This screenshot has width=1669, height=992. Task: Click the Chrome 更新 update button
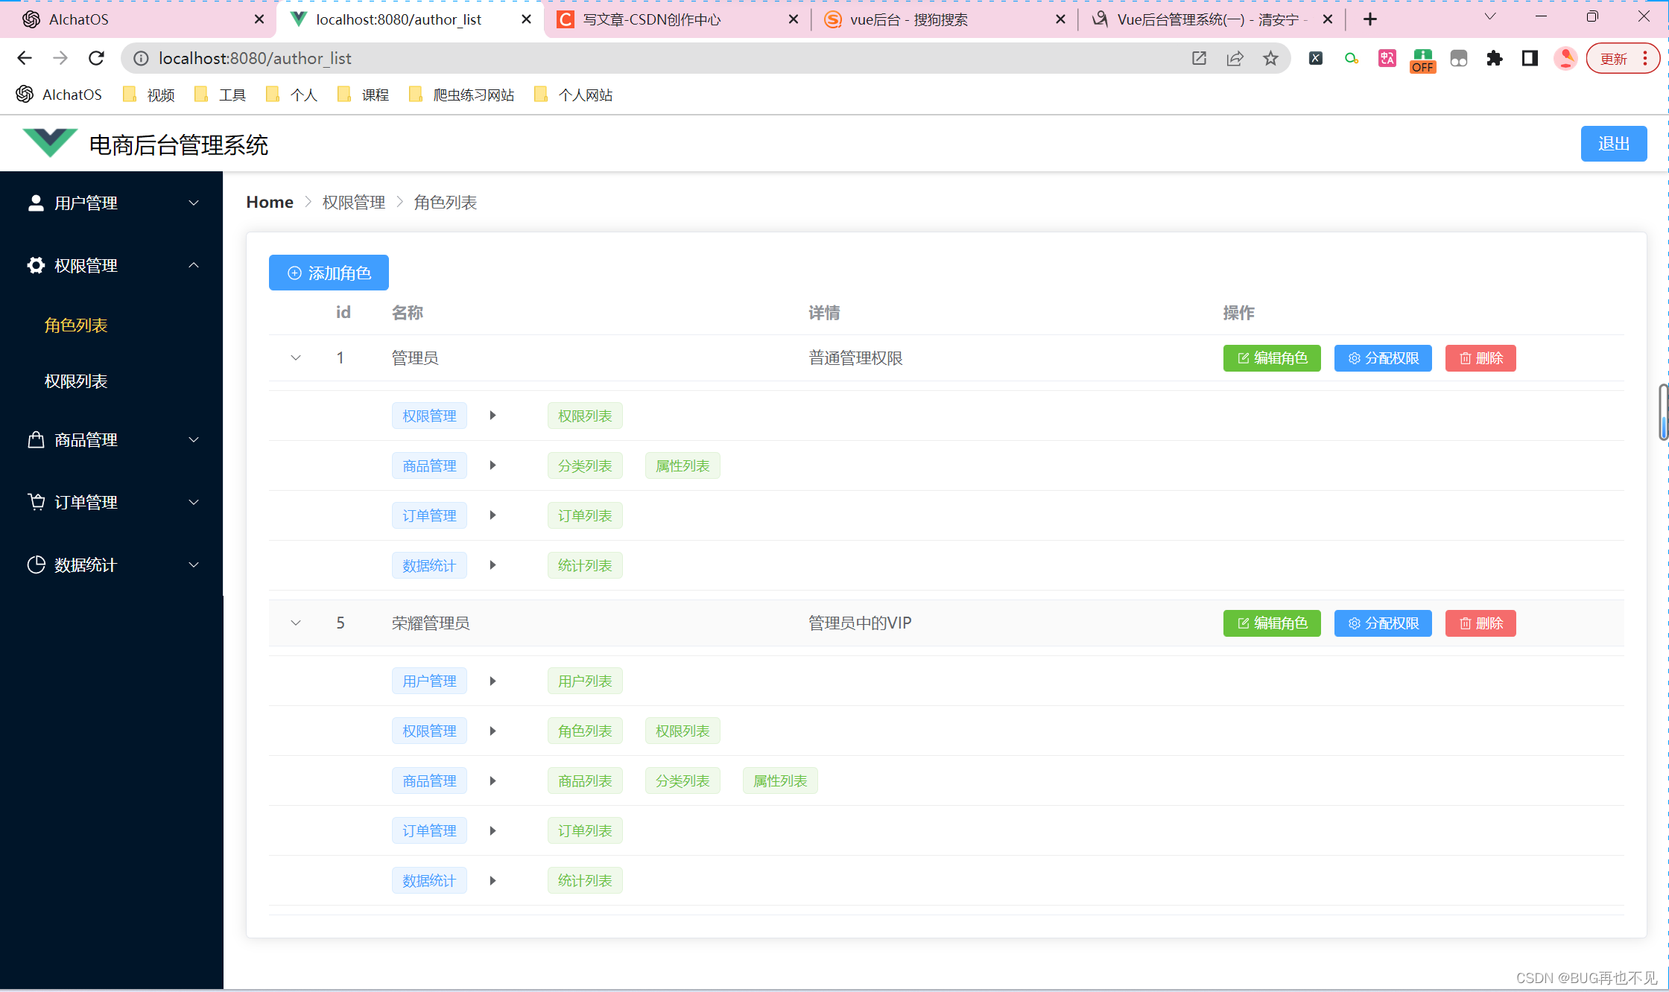1623,58
